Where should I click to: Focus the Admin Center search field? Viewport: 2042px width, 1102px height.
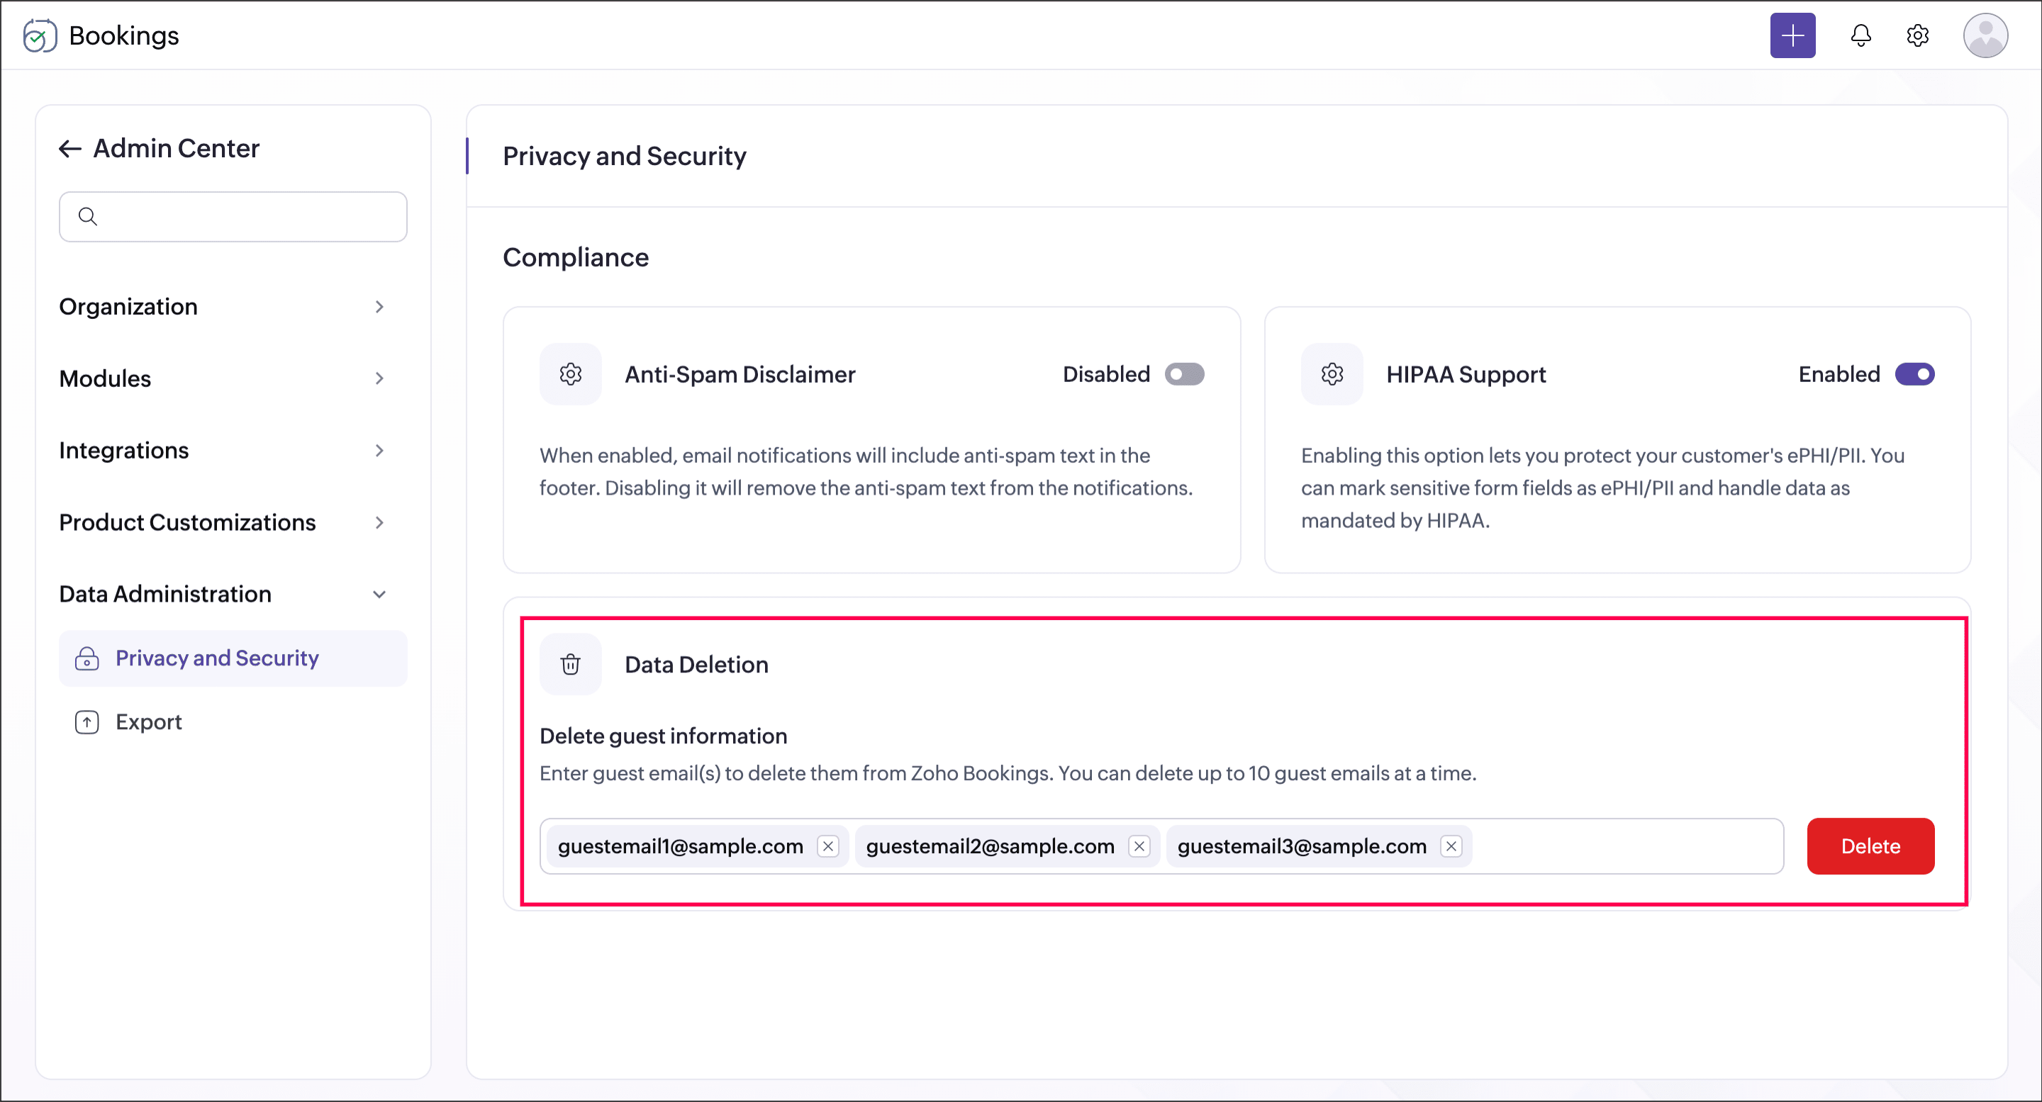(x=233, y=216)
